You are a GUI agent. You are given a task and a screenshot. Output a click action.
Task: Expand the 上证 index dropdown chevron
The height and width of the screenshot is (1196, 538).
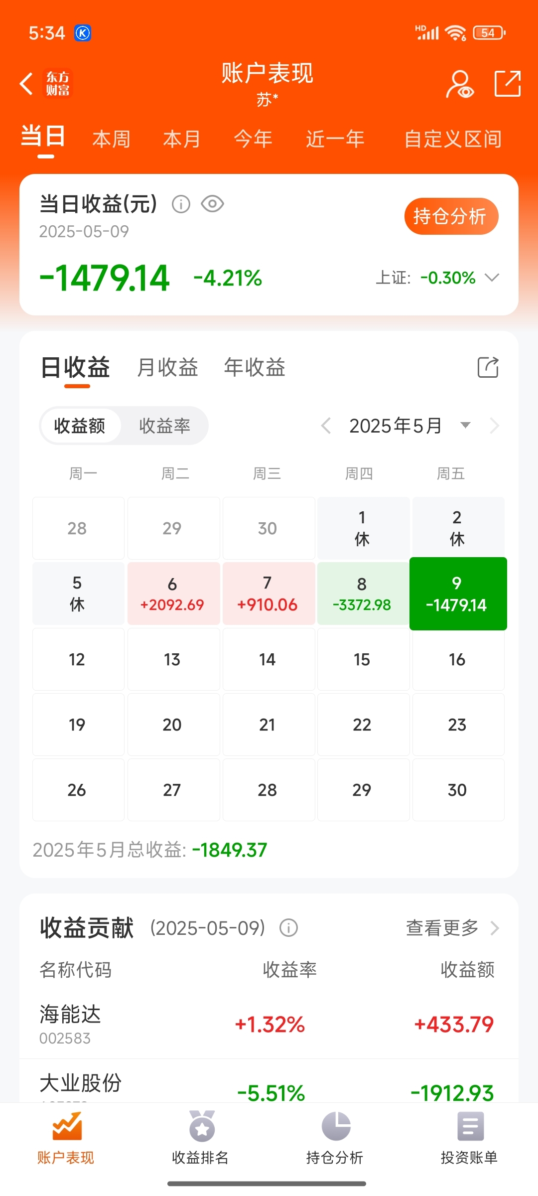[492, 278]
